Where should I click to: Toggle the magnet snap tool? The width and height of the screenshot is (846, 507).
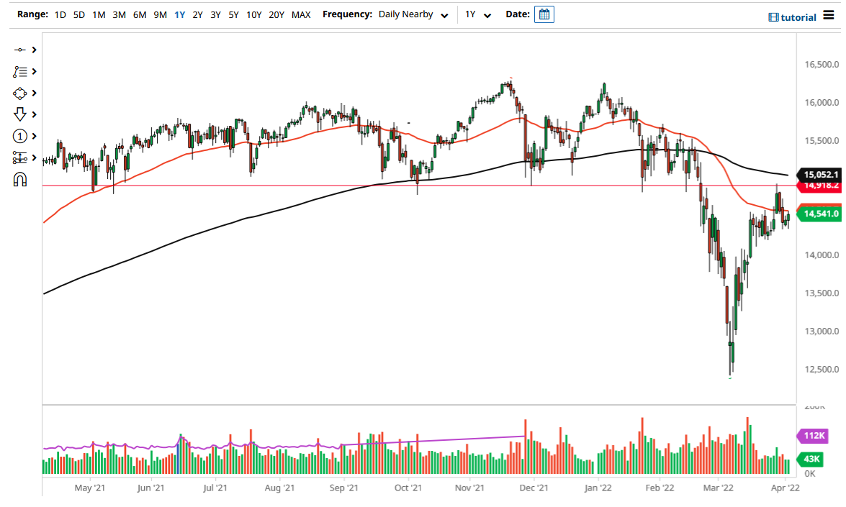[x=20, y=179]
